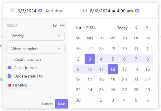Viewport: 161px width, 111px height.
Task: Select June 19 on the calendar
Action: click(113, 80)
